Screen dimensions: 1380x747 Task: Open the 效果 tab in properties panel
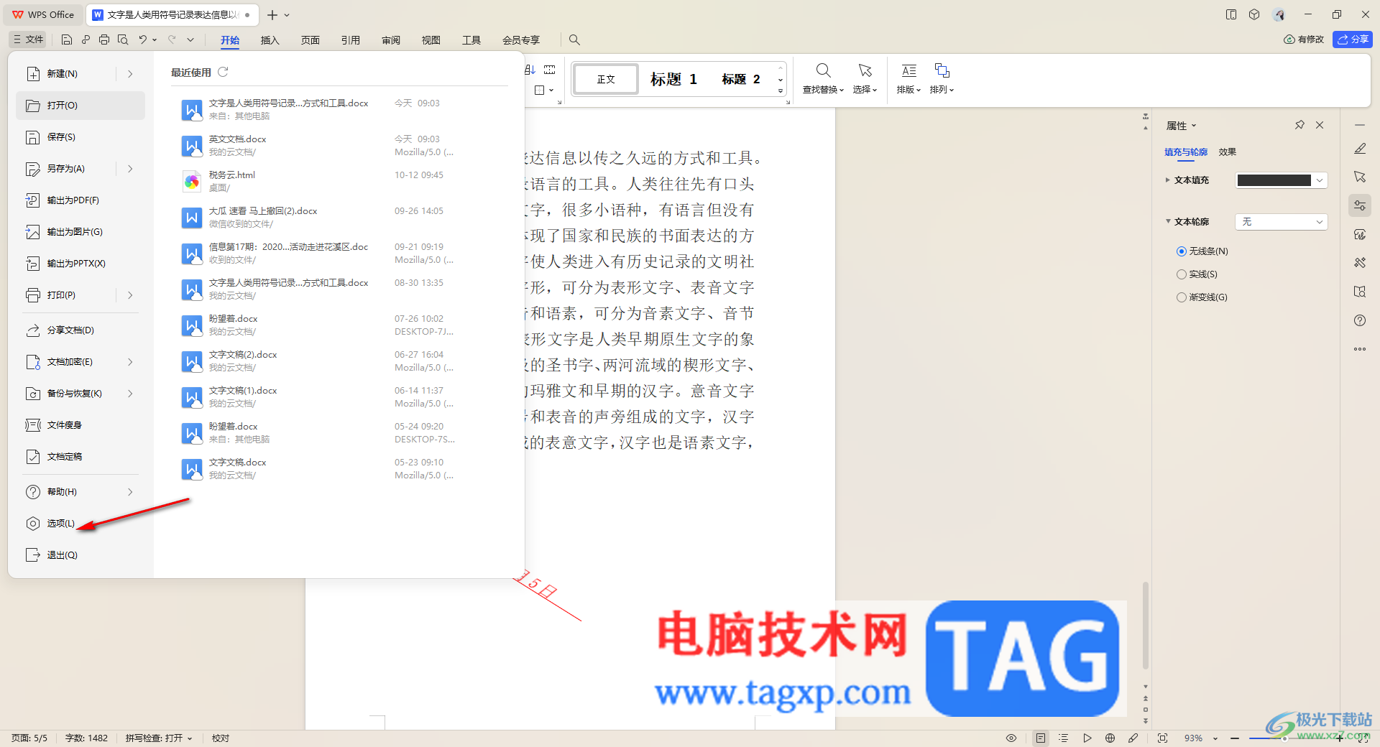(x=1227, y=152)
